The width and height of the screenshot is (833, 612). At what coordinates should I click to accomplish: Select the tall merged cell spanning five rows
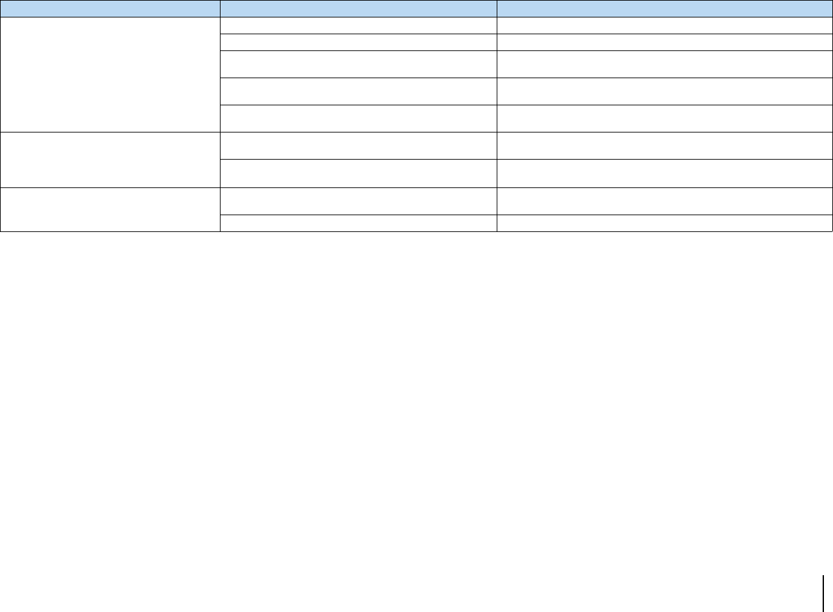pos(110,74)
